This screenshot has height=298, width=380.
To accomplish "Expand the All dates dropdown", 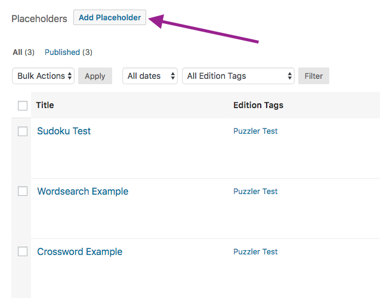I will tap(150, 76).
